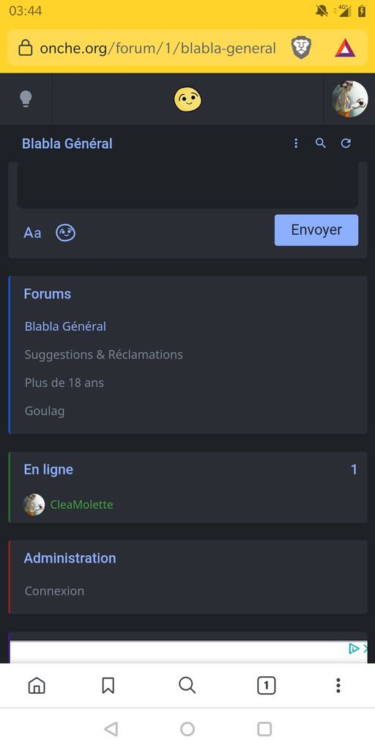The width and height of the screenshot is (375, 751).
Task: Open the profile avatar in the header
Action: pos(349,99)
